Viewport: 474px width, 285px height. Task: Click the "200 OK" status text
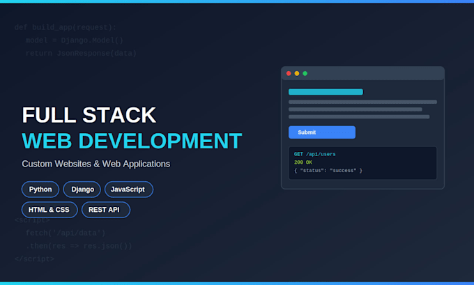click(303, 162)
